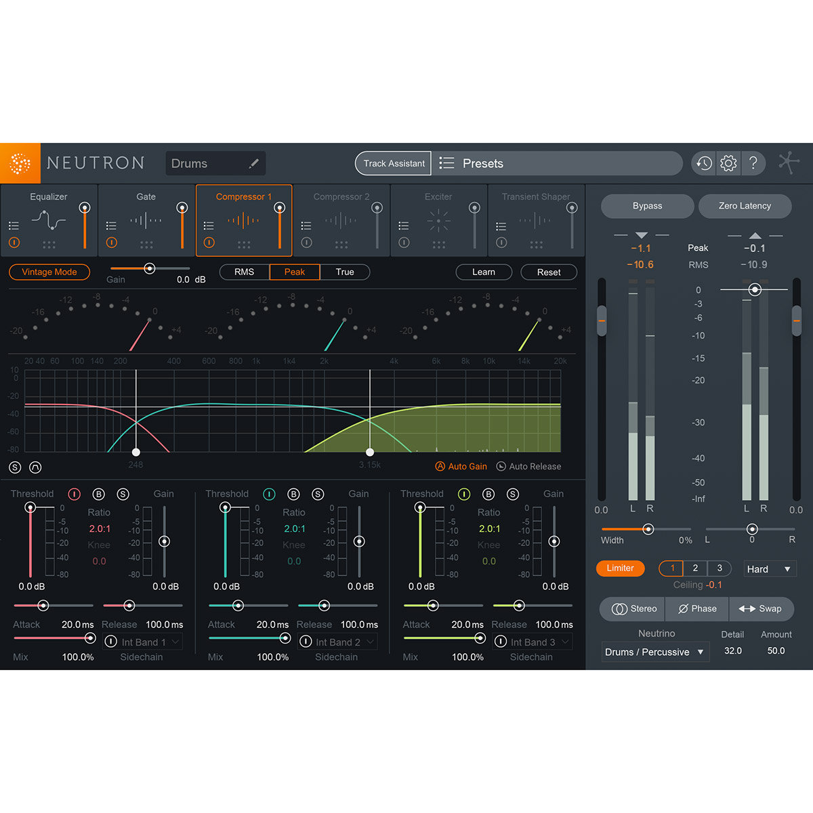Open the settings gear

728,163
